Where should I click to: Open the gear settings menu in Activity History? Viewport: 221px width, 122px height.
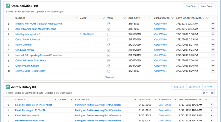tap(205, 93)
